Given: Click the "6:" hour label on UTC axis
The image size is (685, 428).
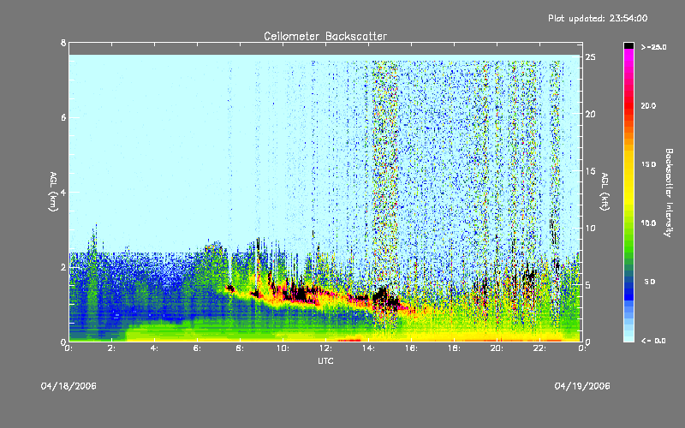Looking at the screenshot, I should [197, 348].
